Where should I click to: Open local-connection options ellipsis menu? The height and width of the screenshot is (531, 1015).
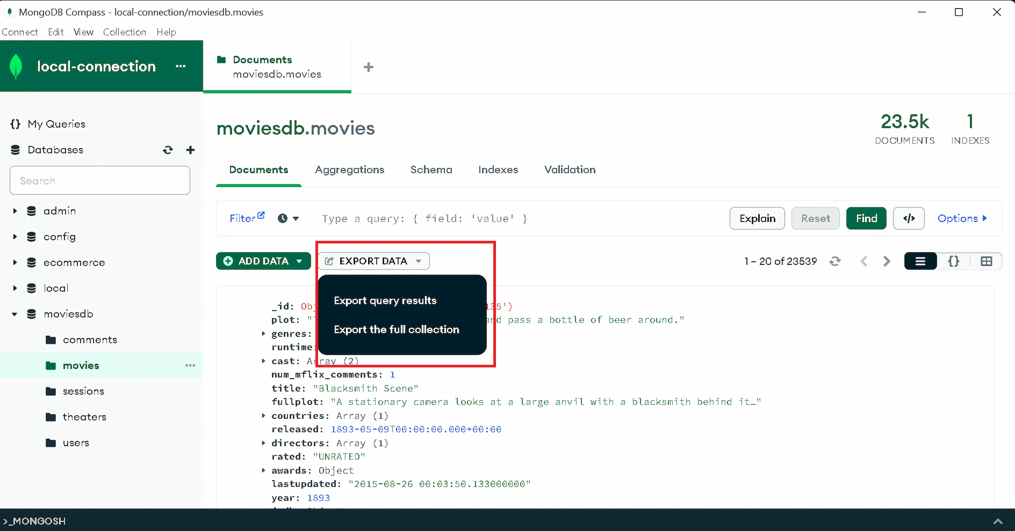(x=180, y=66)
